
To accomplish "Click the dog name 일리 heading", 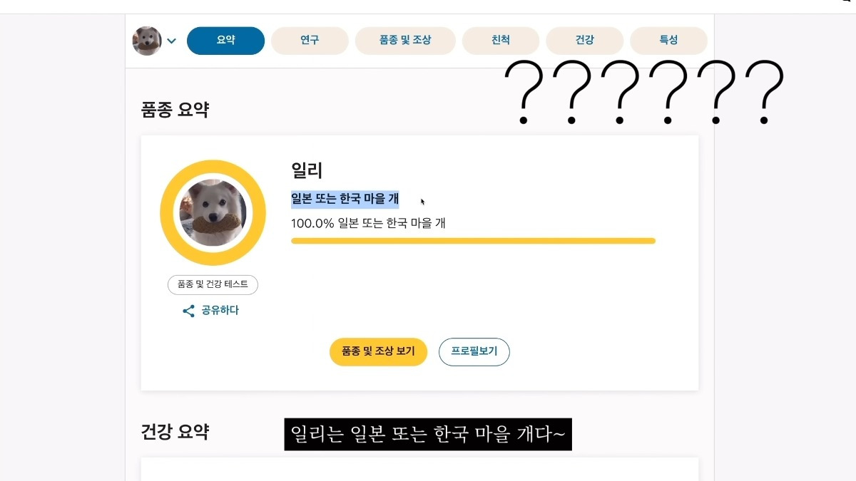I will point(307,170).
